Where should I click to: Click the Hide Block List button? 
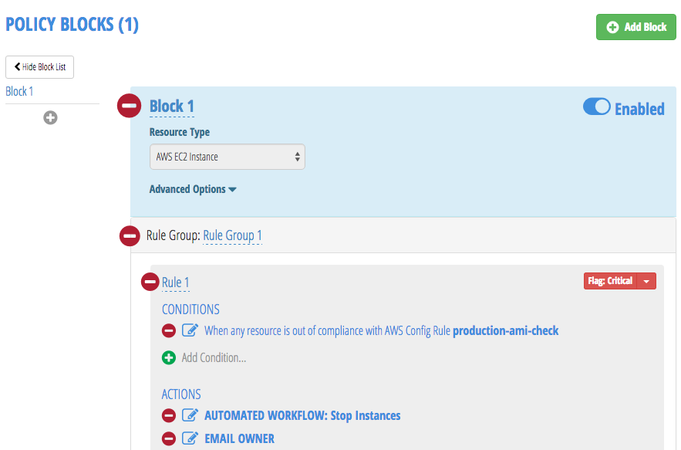point(39,67)
